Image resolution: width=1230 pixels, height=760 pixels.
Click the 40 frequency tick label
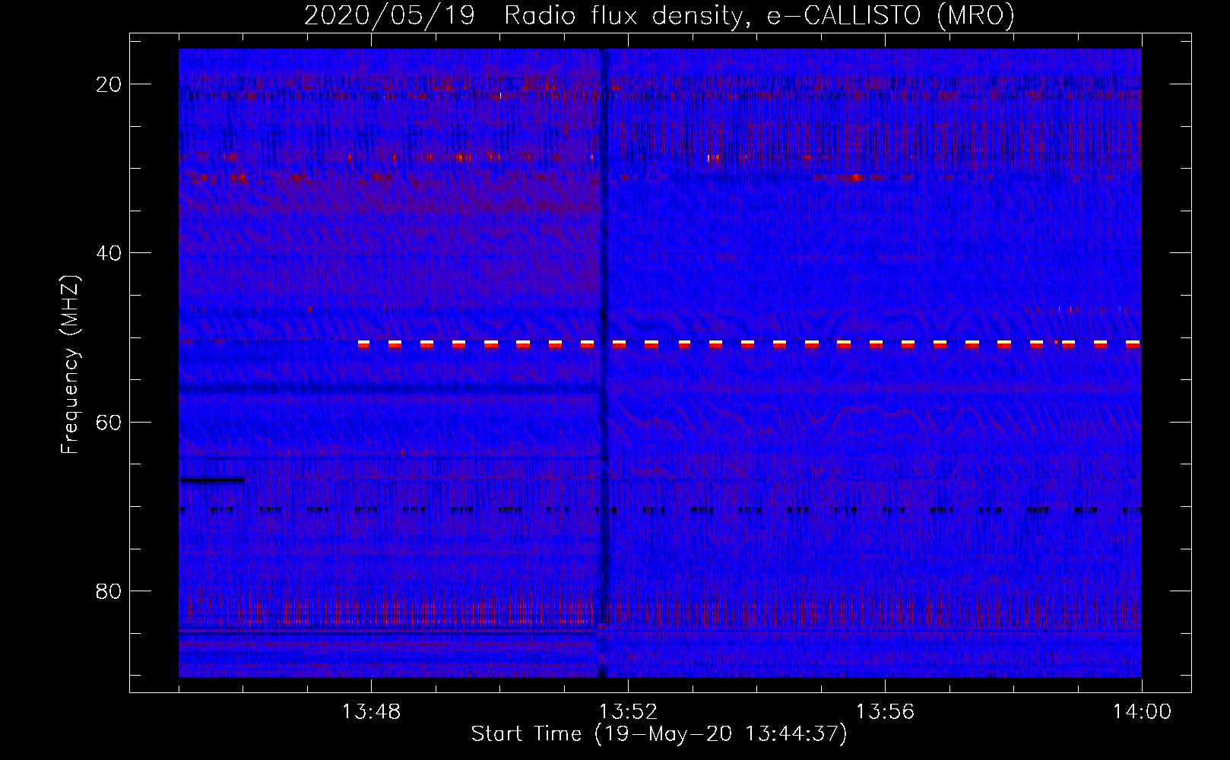(x=109, y=253)
